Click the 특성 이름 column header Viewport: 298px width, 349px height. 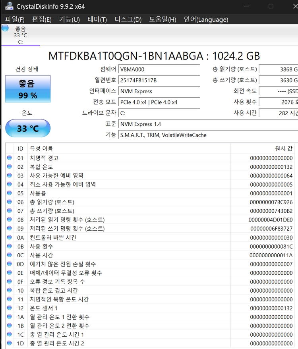click(x=129, y=148)
